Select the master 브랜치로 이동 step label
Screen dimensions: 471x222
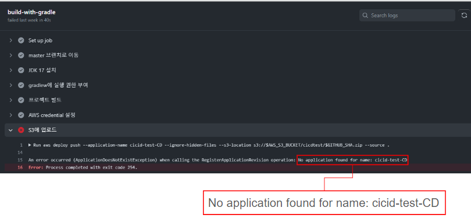click(53, 56)
